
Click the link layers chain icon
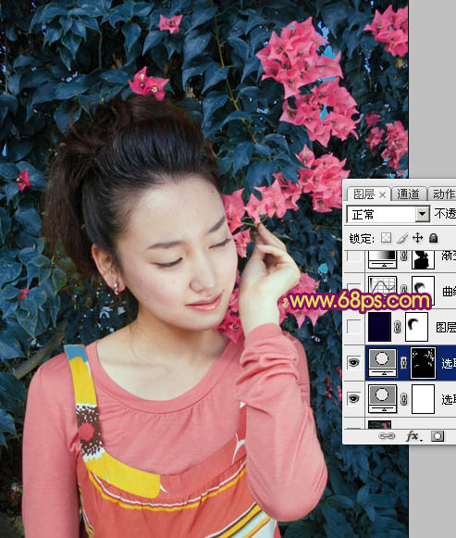click(387, 436)
